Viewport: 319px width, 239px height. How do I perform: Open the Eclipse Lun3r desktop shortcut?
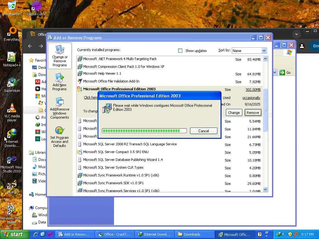pos(36,8)
